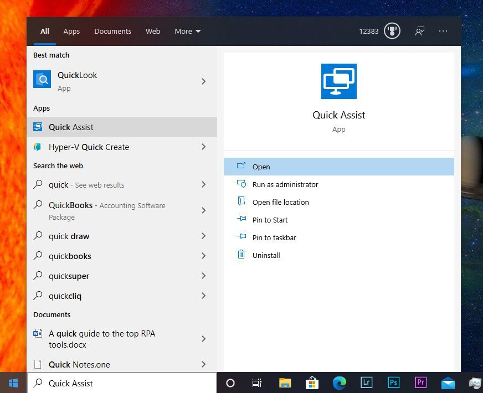This screenshot has width=483, height=393.
Task: Click the blank file icon beside Quick Notes.one
Action: 38,364
